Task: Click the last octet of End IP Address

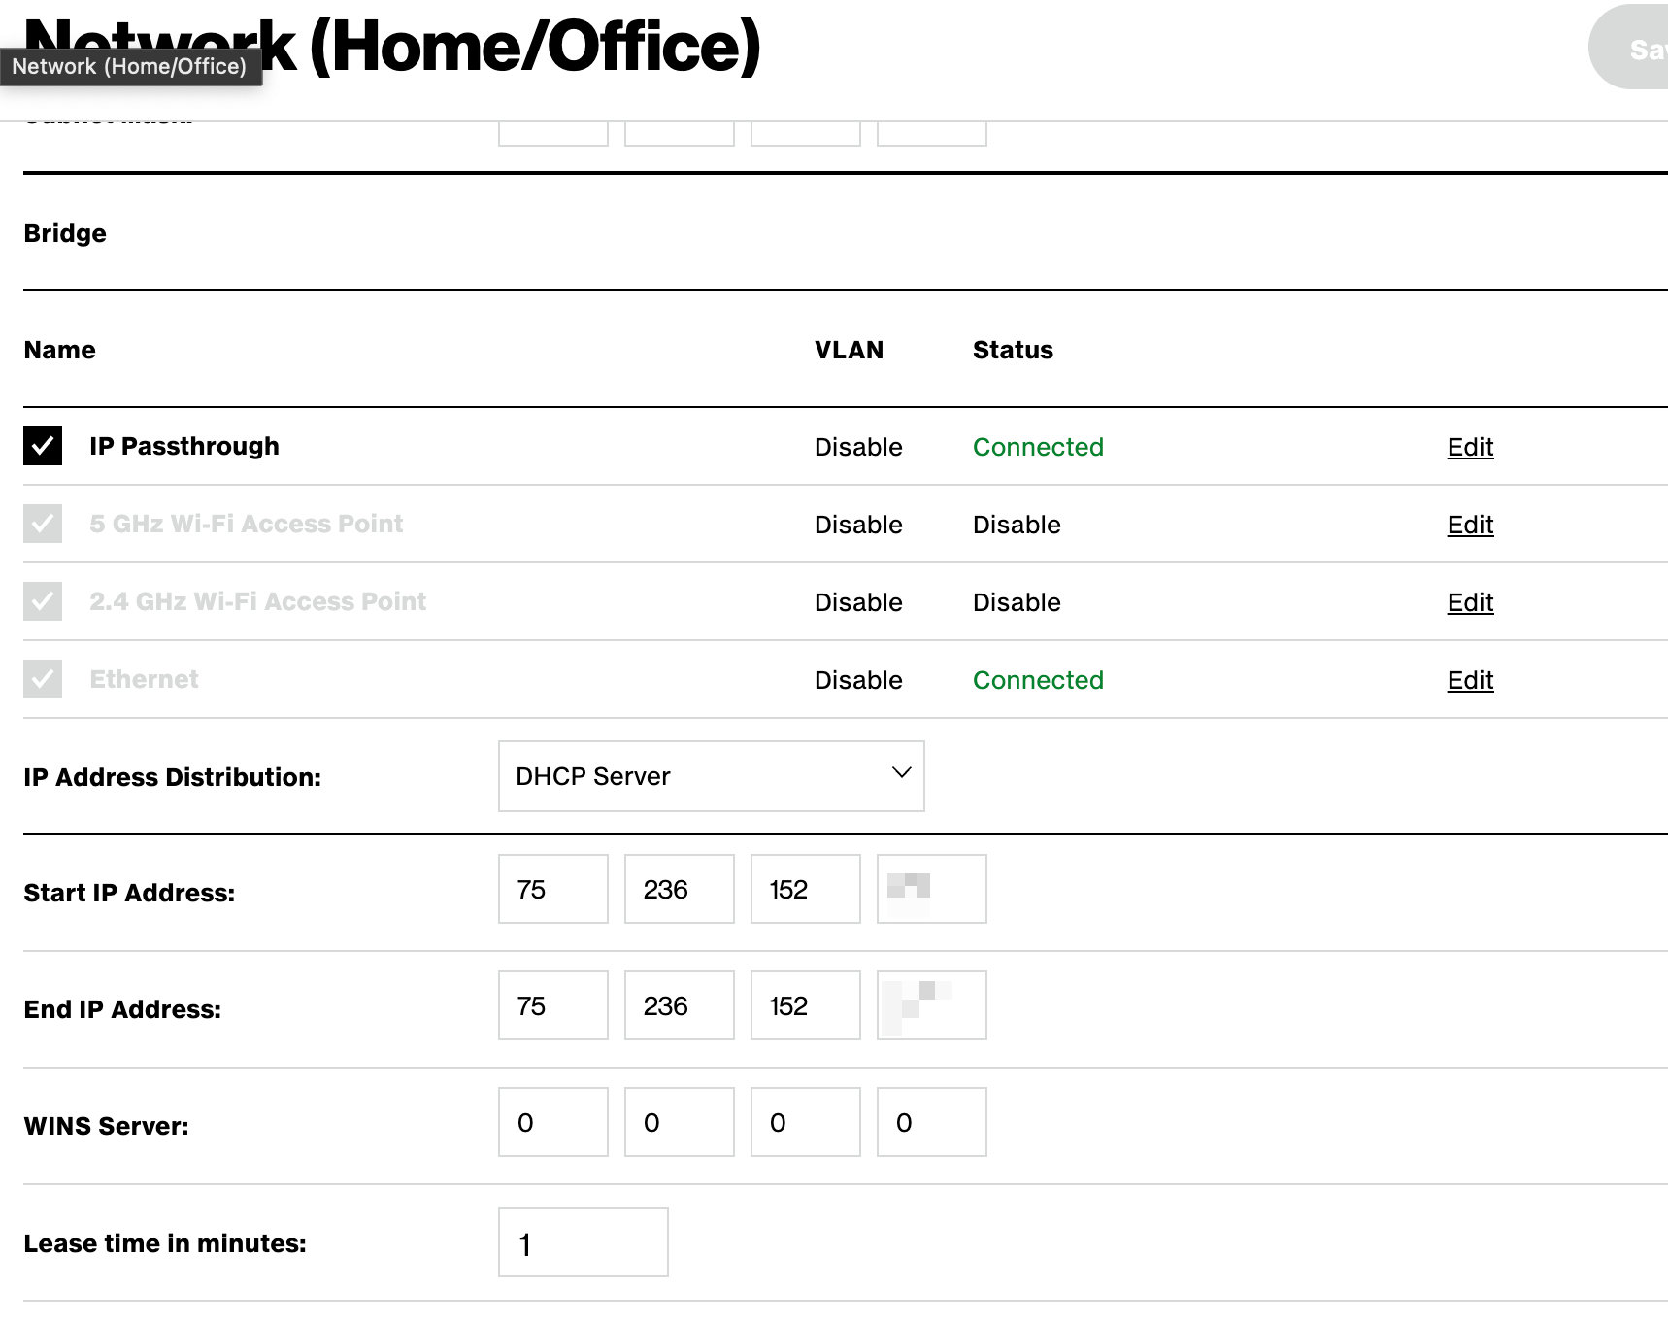Action: coord(931,1005)
